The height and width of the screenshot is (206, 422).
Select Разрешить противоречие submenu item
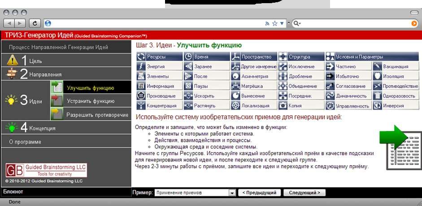click(91, 115)
